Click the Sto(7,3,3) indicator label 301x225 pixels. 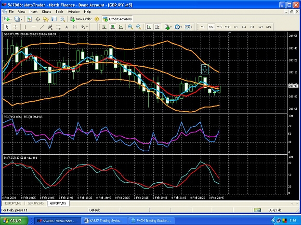click(20, 158)
